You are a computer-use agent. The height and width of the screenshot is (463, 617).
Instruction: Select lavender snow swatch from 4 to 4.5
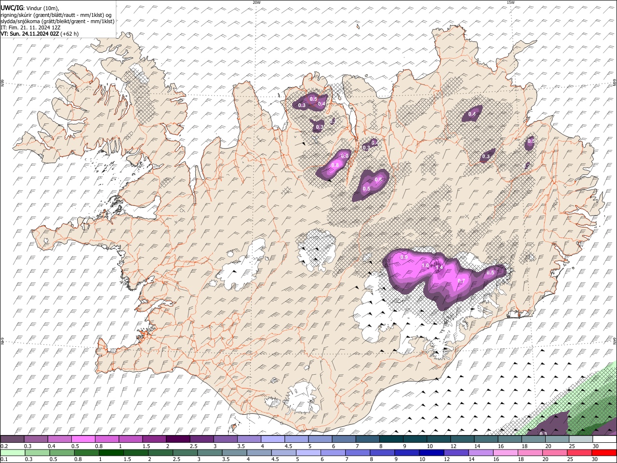[273, 439]
